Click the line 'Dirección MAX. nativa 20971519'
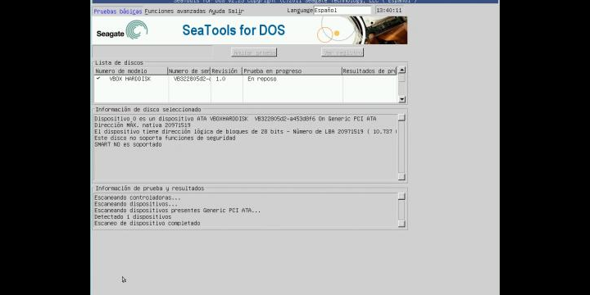Screen dimensions: 590x295 (x=143, y=125)
